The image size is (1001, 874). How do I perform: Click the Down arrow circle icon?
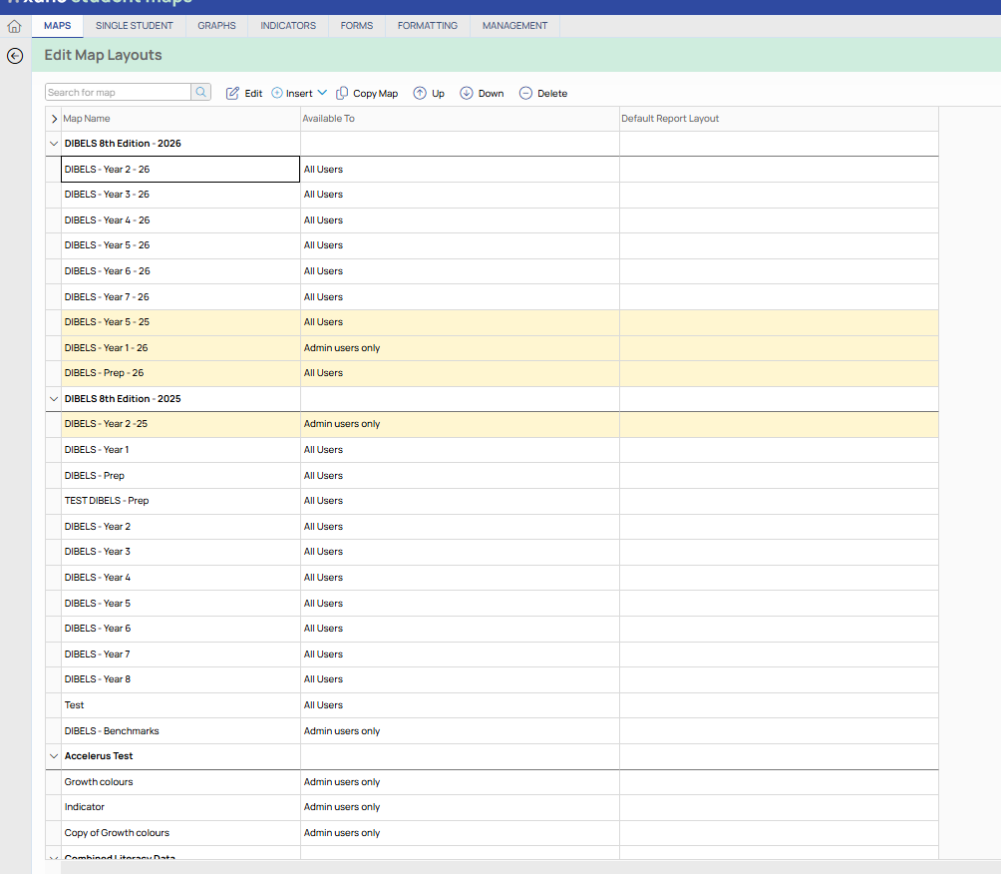pos(467,93)
